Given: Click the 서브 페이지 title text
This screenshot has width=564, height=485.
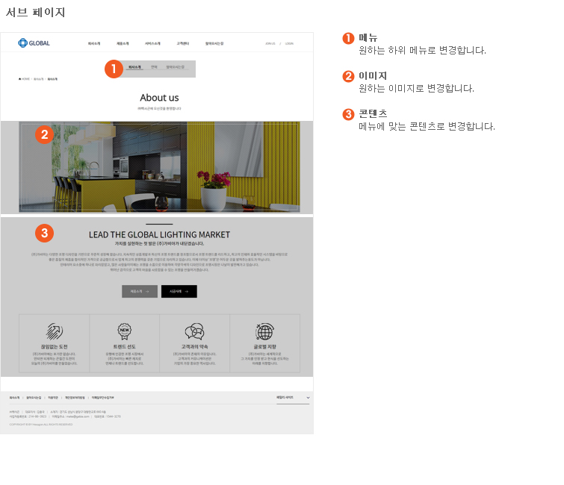Looking at the screenshot, I should (36, 13).
